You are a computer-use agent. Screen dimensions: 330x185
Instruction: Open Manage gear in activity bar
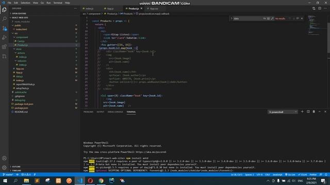click(x=4, y=168)
